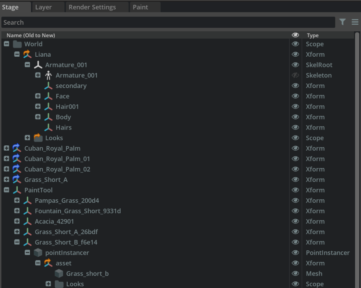
Task: Switch to the Render Settings tab
Action: coord(92,7)
